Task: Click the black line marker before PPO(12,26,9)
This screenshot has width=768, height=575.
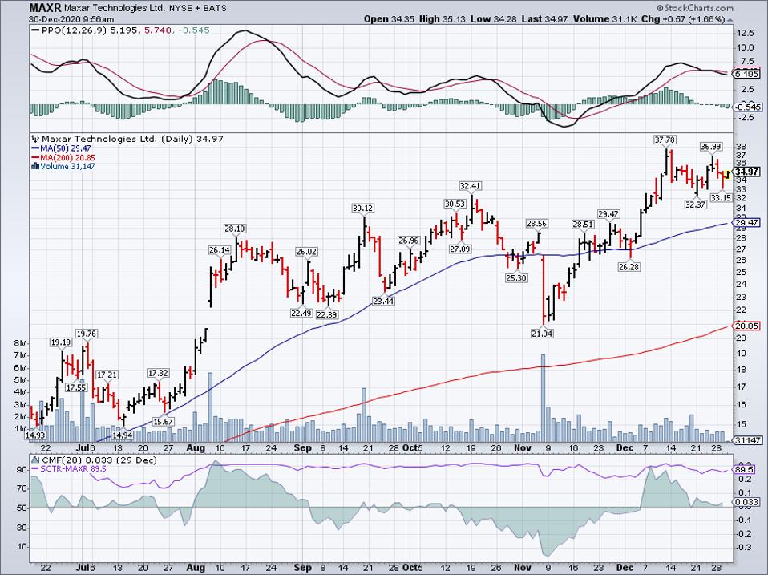Action: [x=36, y=30]
